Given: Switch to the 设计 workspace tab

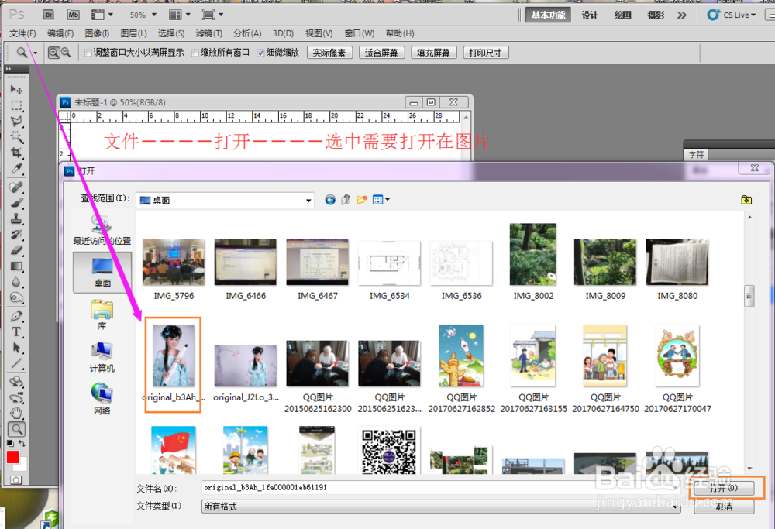Looking at the screenshot, I should tap(590, 14).
